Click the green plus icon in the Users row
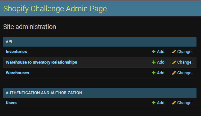 click(154, 103)
